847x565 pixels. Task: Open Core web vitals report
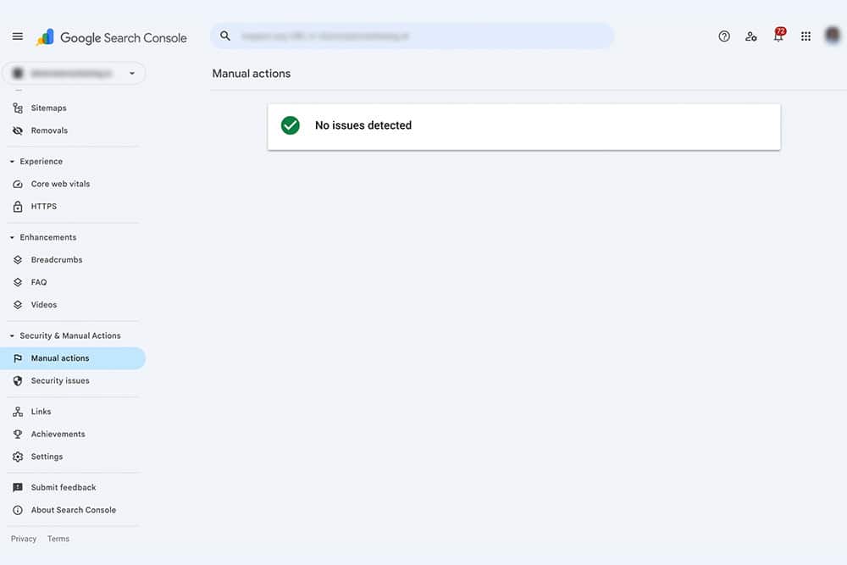[x=18, y=184]
